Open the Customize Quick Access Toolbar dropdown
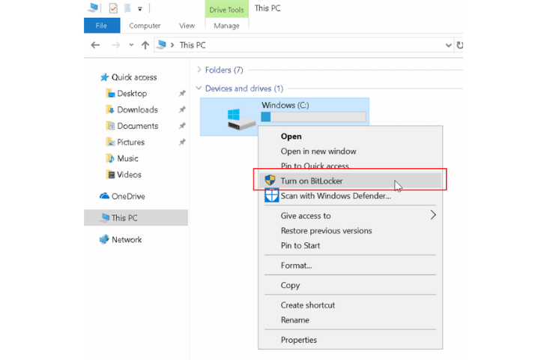The width and height of the screenshot is (547, 360). [x=140, y=9]
